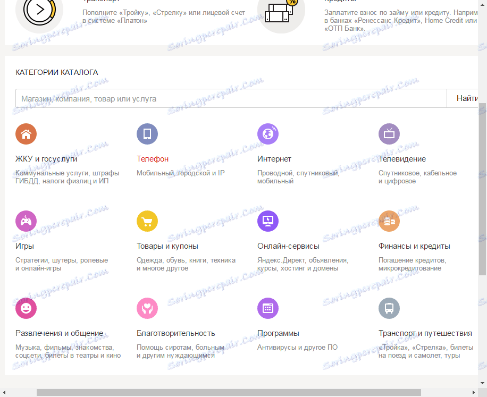Click the scroll-down arrow on vertical scrollbar
Viewport: 487px width, 397px height.
tap(482, 383)
